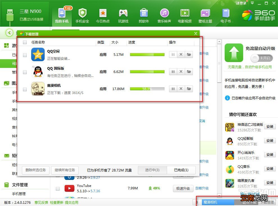
Task: Pause the 魔漫相机 download
Action: tap(173, 89)
